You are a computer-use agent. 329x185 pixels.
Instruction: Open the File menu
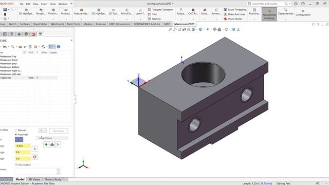[x=22, y=4]
